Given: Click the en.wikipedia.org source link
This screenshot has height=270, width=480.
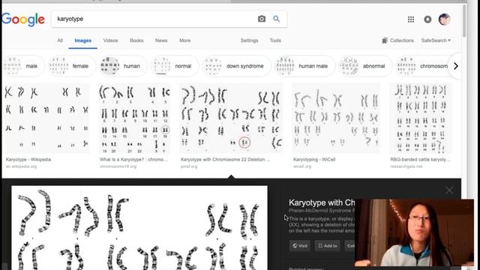Looking at the screenshot, I should [x=21, y=166].
